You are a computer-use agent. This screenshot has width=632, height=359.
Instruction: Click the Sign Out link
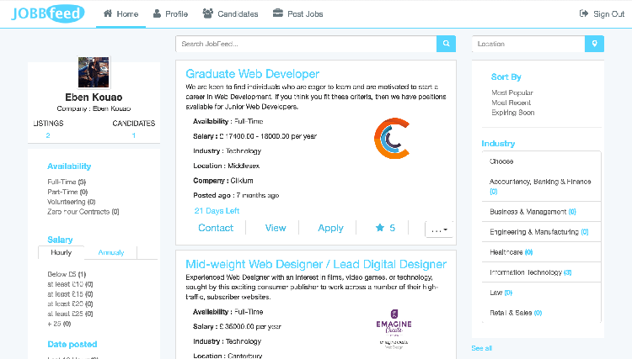[602, 13]
